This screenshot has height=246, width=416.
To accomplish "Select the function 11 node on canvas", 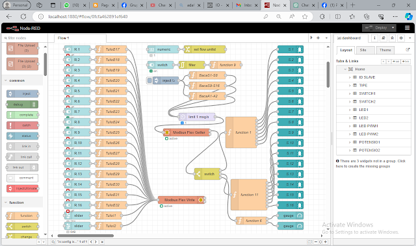I will point(249,195).
